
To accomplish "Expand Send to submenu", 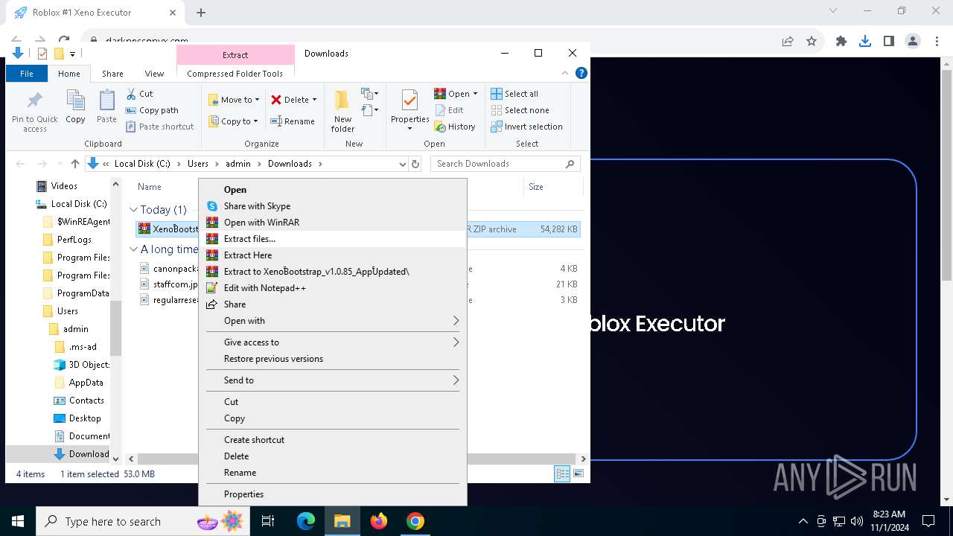I will point(332,380).
